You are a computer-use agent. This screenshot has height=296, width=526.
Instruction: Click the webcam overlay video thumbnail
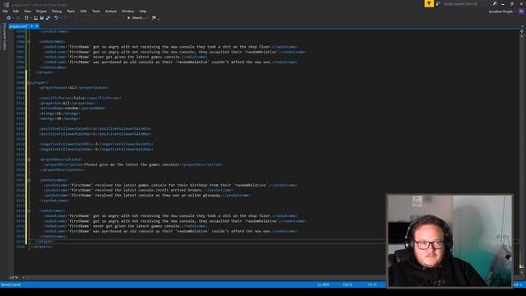pos(450,241)
